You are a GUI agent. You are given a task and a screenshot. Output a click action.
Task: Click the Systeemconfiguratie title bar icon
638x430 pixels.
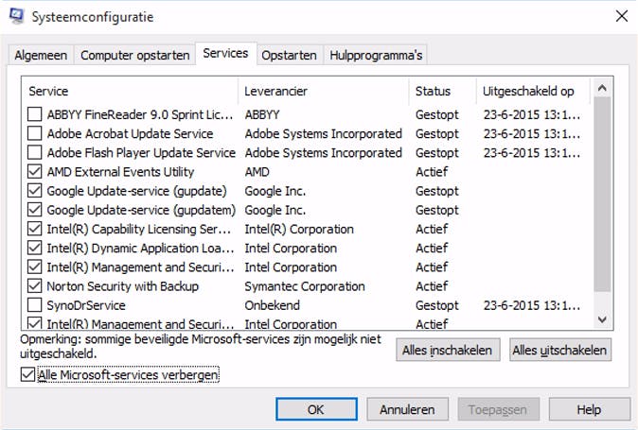point(17,16)
